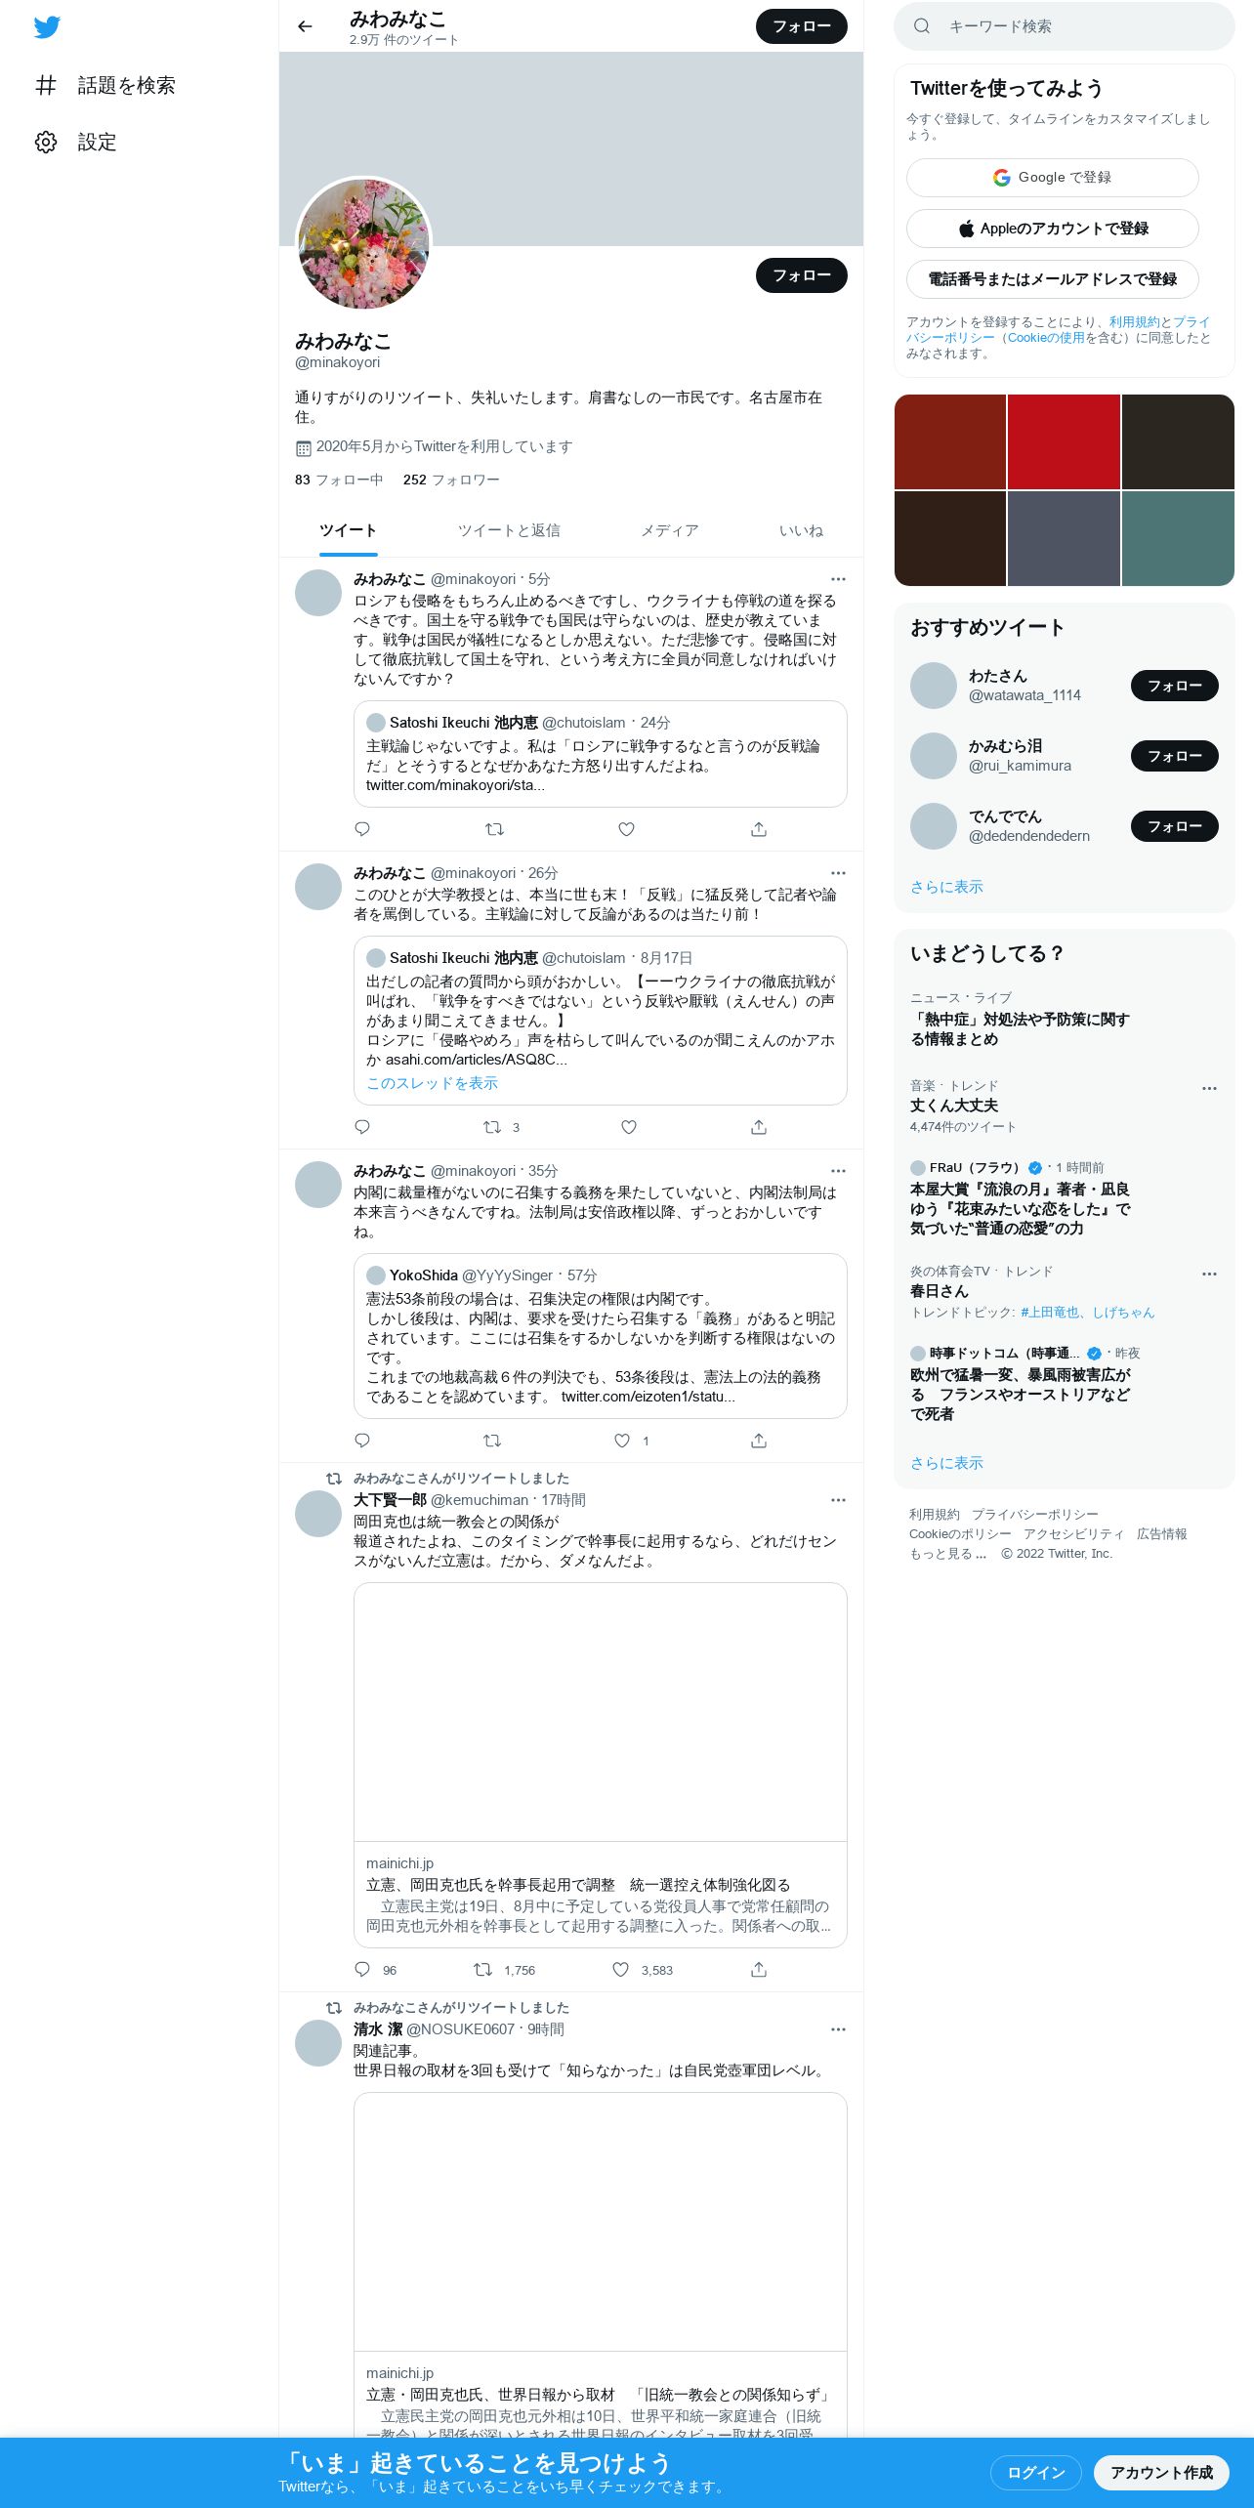Screen dimensions: 1254x2508
Task: Open the settings gear in sidebar
Action: [x=46, y=143]
